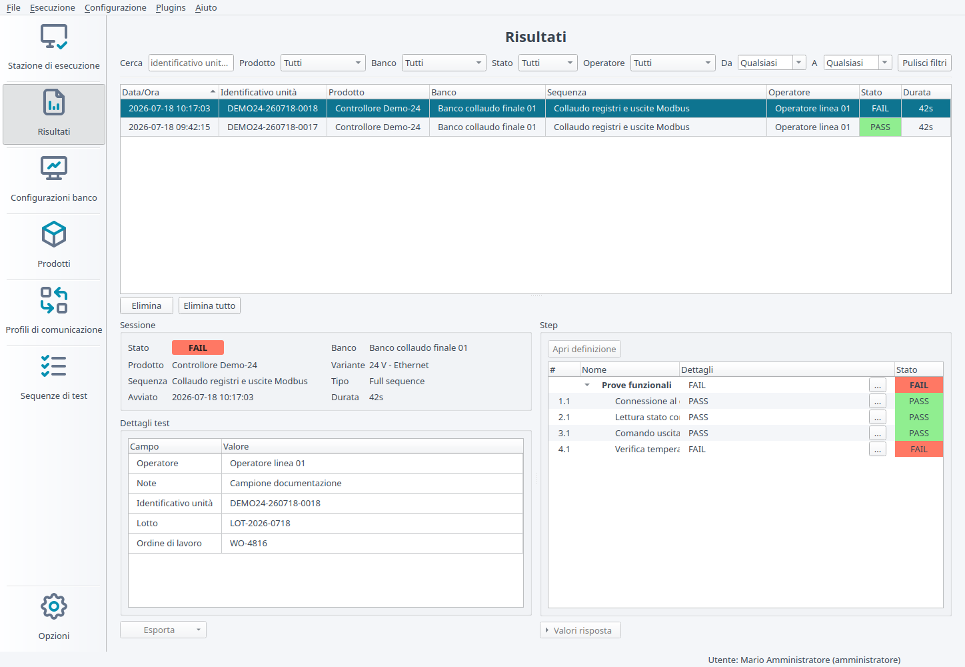Open the Prodotto filter dropdown

[323, 63]
